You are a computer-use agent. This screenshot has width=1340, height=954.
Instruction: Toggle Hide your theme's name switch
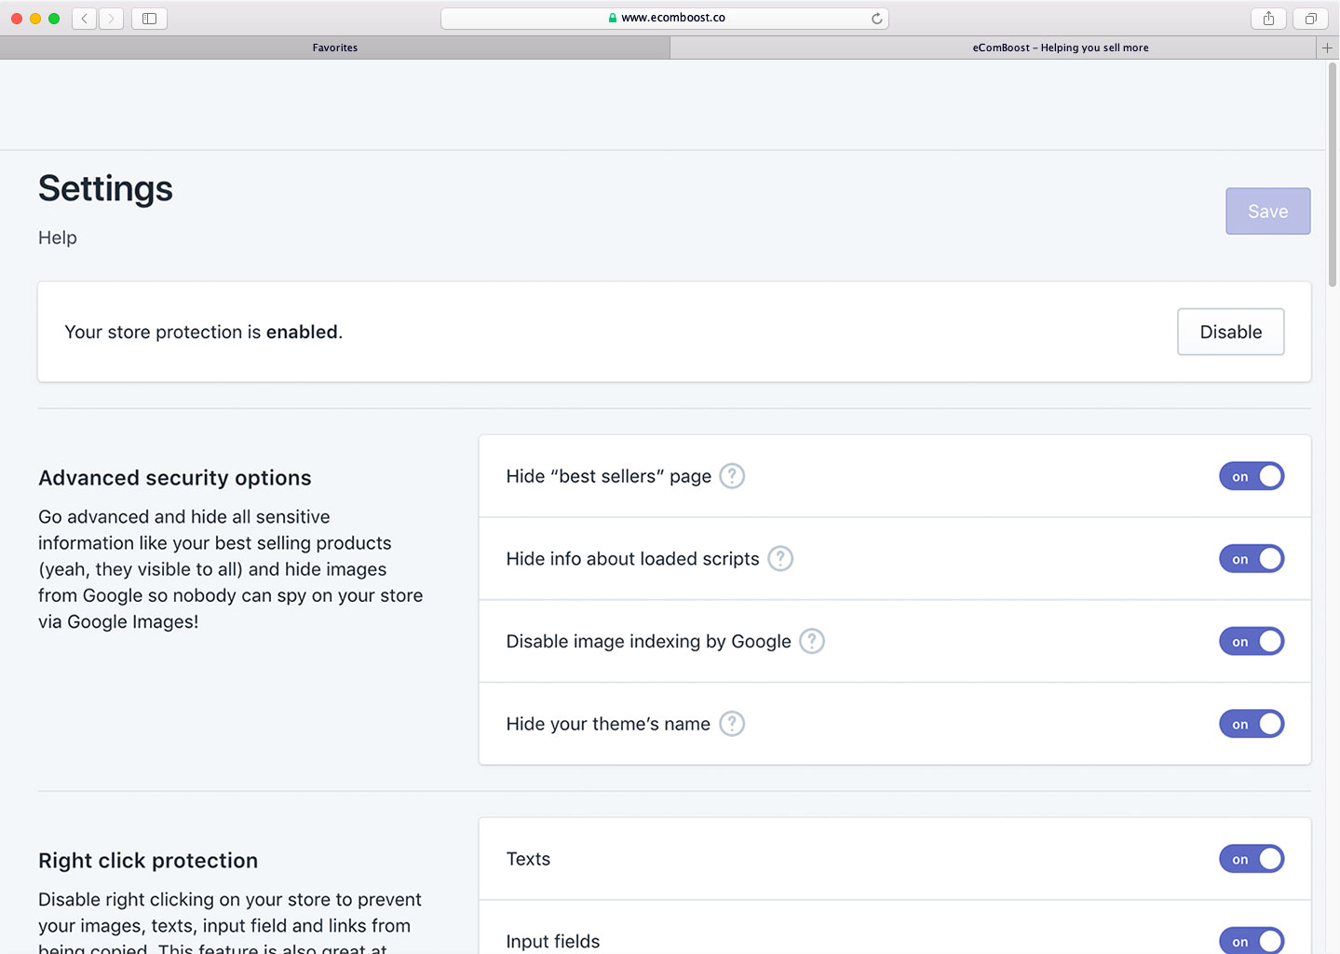[1252, 724]
